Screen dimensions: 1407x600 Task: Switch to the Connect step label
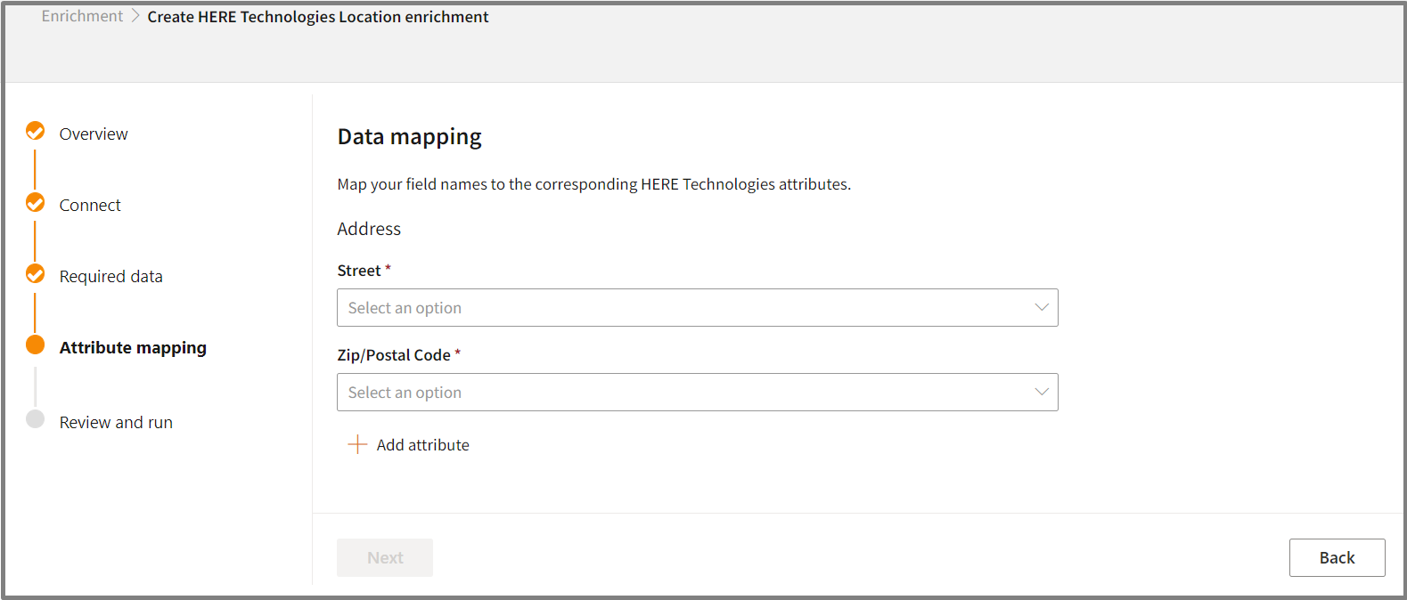click(x=90, y=205)
